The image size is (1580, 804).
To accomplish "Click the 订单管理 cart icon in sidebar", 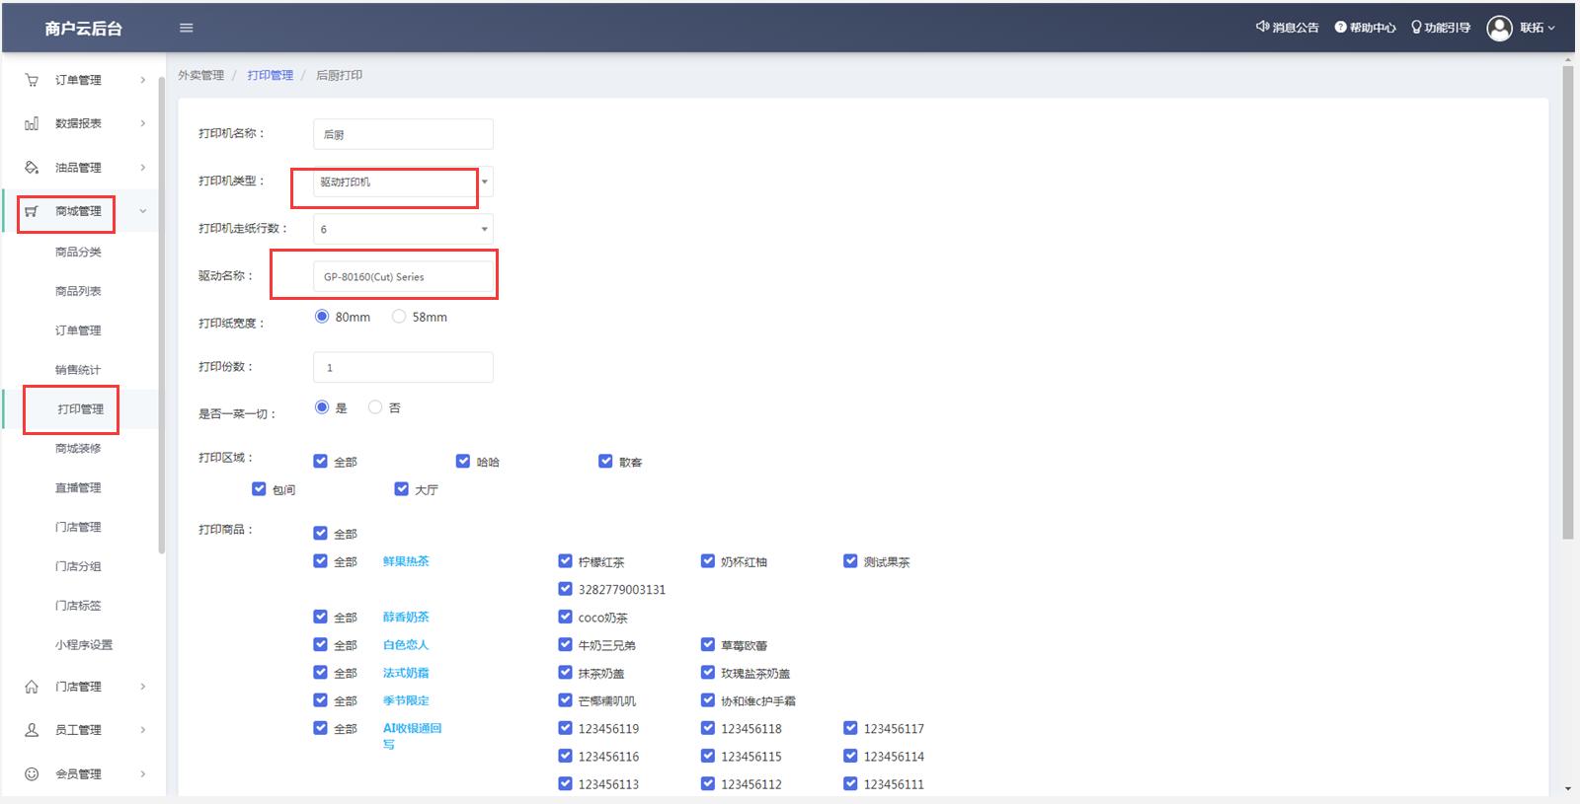I will 32,80.
